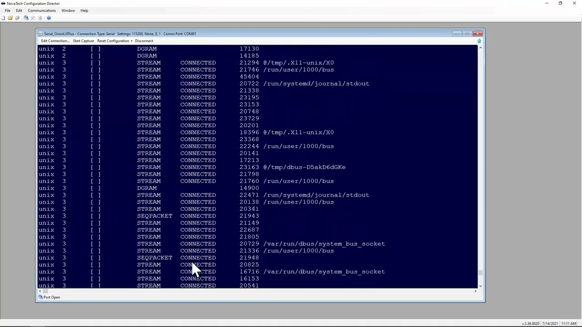Image resolution: width=582 pixels, height=327 pixels.
Task: Click the Port Open status text
Action: click(x=52, y=297)
